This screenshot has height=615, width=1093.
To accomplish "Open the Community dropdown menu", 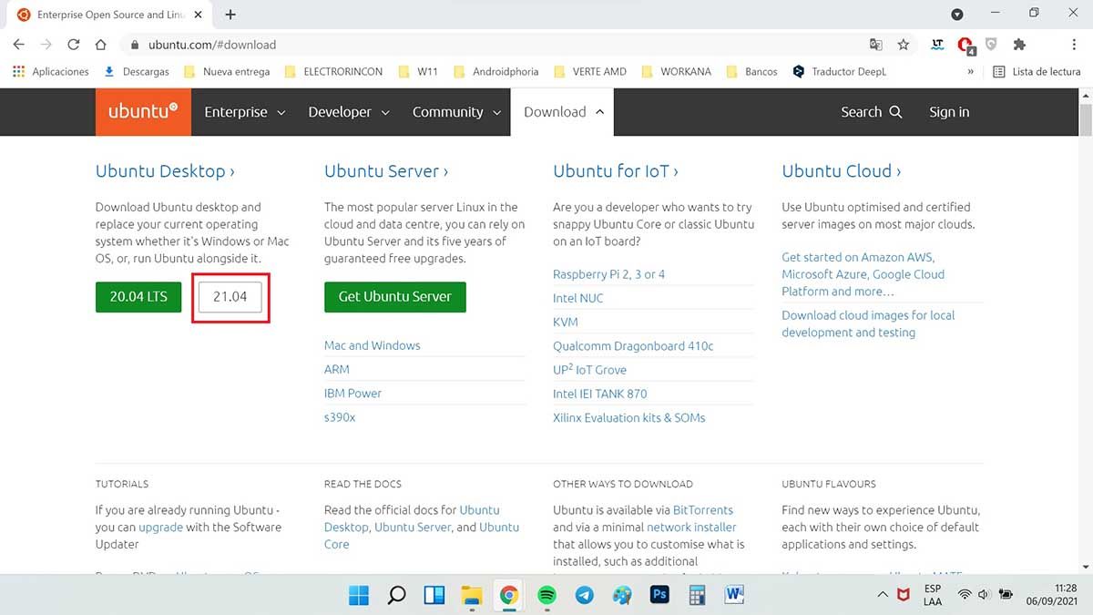I will coord(456,112).
